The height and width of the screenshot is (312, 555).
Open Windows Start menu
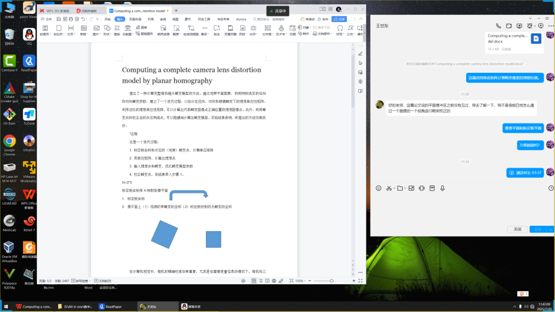(6, 306)
